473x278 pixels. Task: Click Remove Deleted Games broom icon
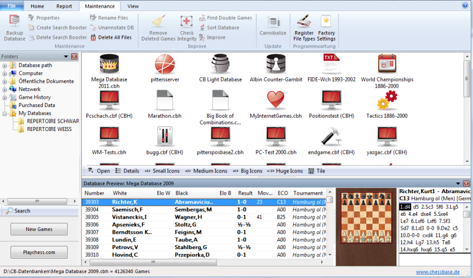tap(158, 21)
